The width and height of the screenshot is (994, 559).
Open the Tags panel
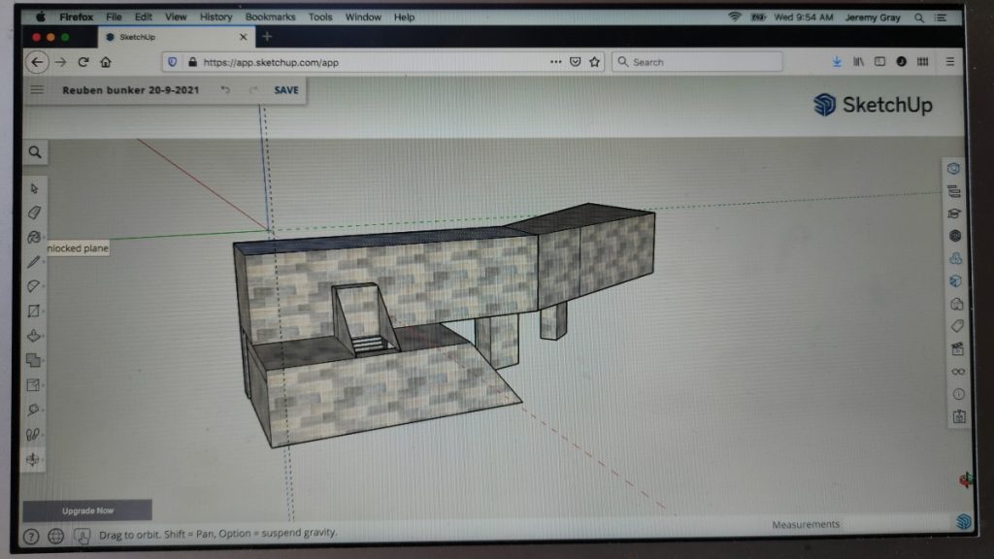pos(957,326)
